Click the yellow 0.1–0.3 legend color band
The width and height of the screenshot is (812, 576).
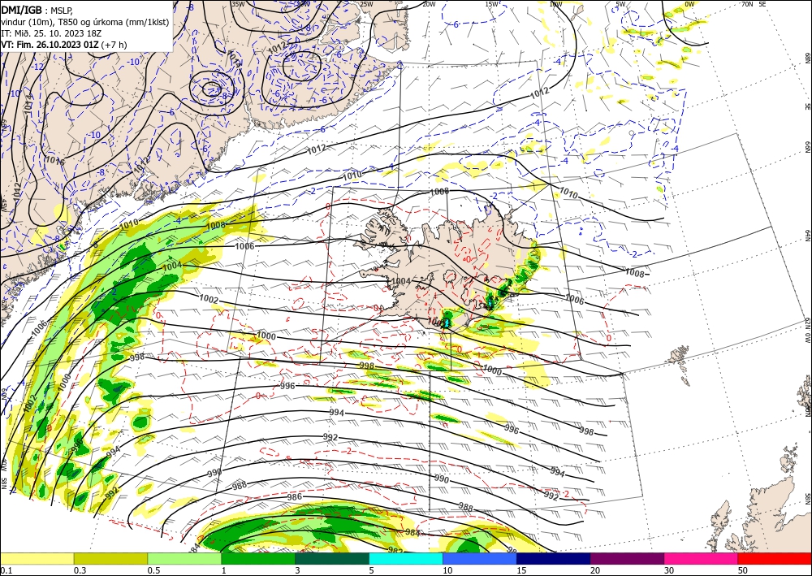37,558
